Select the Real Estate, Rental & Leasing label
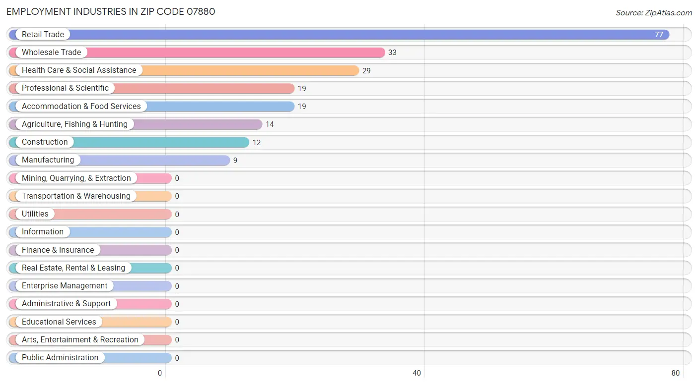Screen dimensions: 698x385 tap(73, 268)
